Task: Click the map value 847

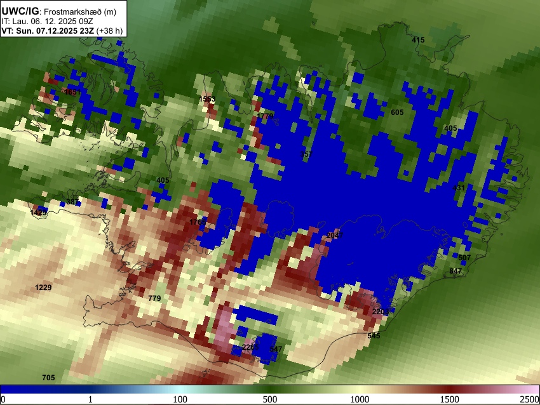Action: [x=456, y=271]
